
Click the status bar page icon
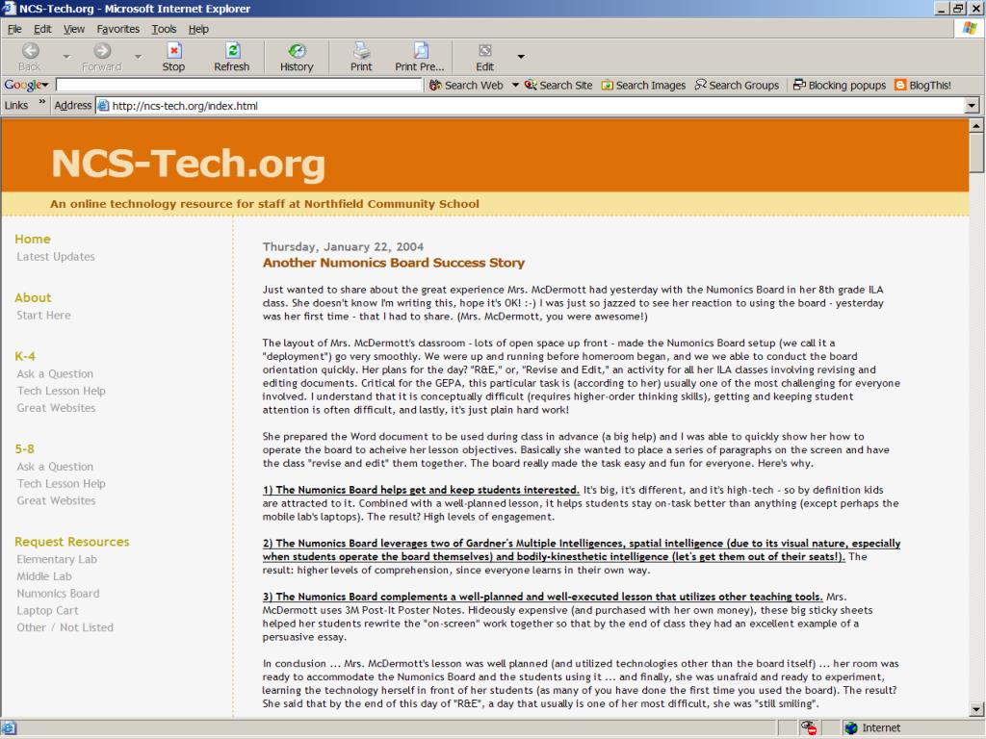pos(9,727)
